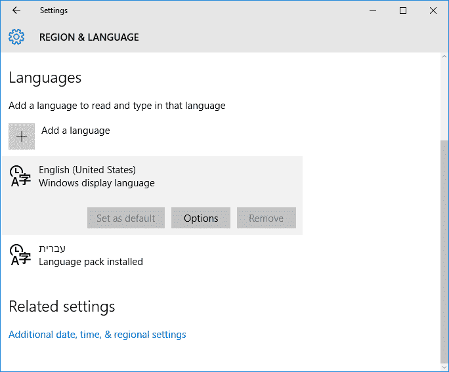This screenshot has width=449, height=372.
Task: Click the English language icon
Action: [20, 176]
